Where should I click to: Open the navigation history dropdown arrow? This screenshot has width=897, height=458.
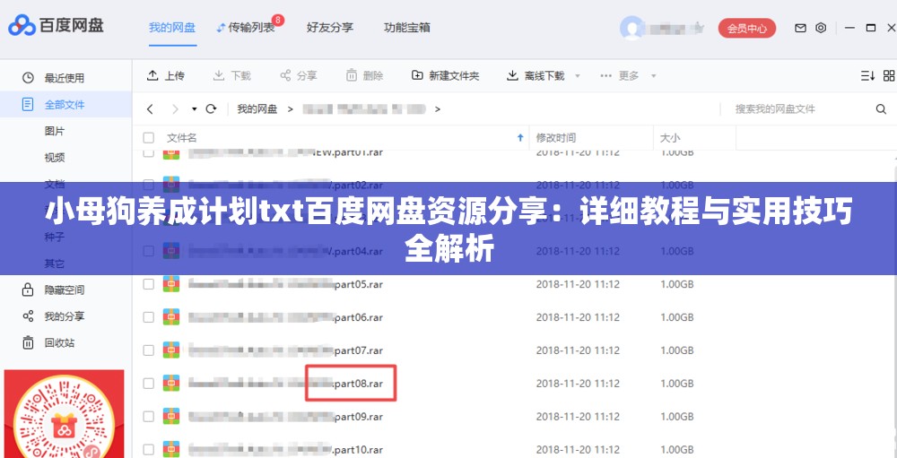coord(194,109)
